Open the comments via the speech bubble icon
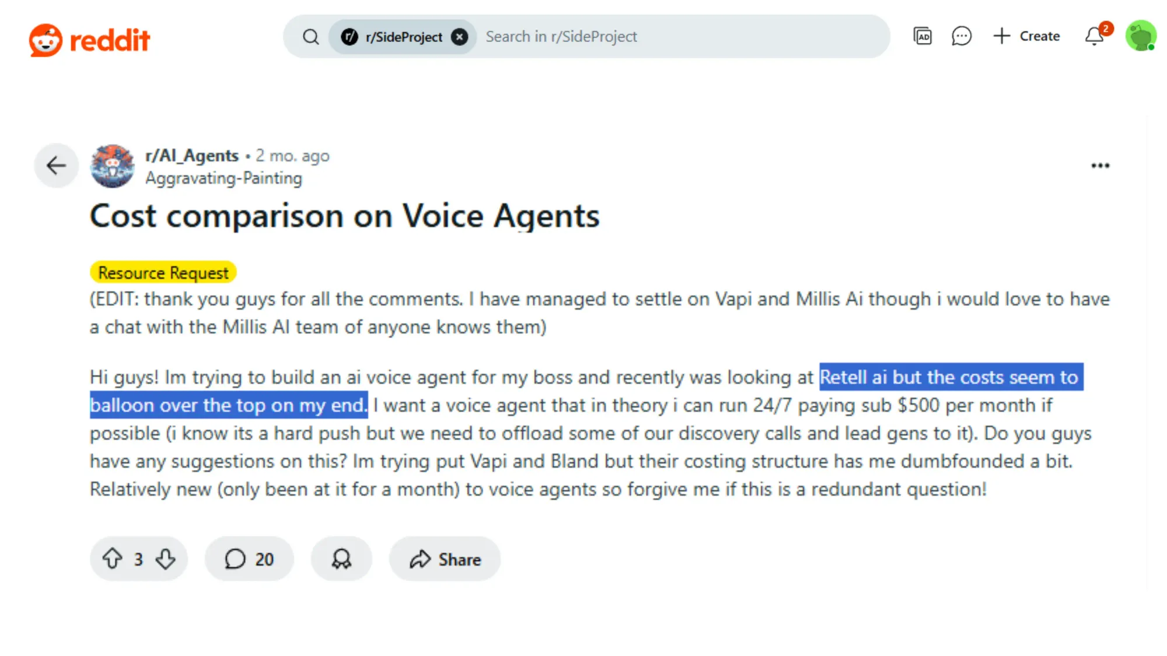Screen dimensions: 1167x656 (x=249, y=558)
